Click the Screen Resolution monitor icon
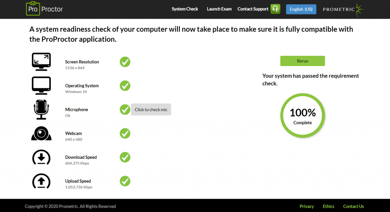The image size is (390, 212). click(41, 62)
